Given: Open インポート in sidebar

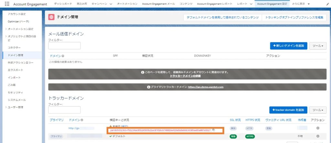Looking at the screenshot, I should [14, 78].
